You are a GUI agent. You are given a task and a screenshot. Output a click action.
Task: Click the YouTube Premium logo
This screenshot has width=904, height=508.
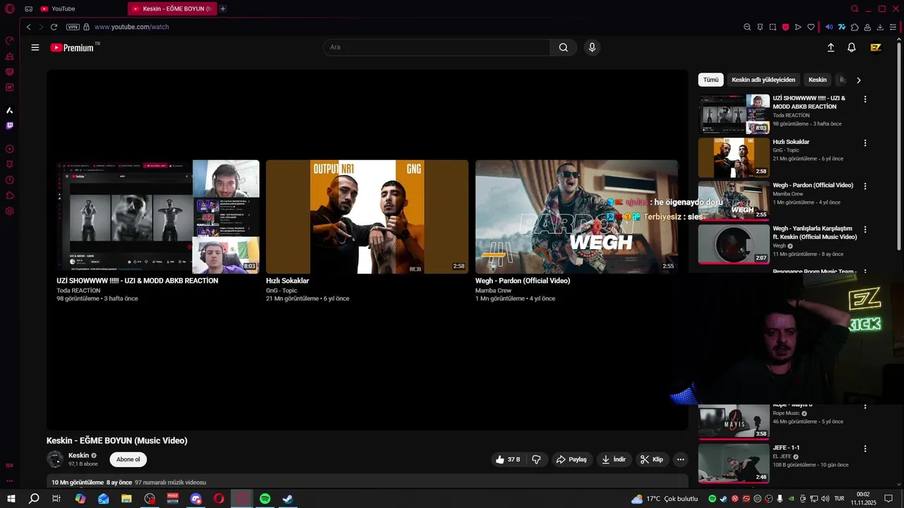point(72,47)
